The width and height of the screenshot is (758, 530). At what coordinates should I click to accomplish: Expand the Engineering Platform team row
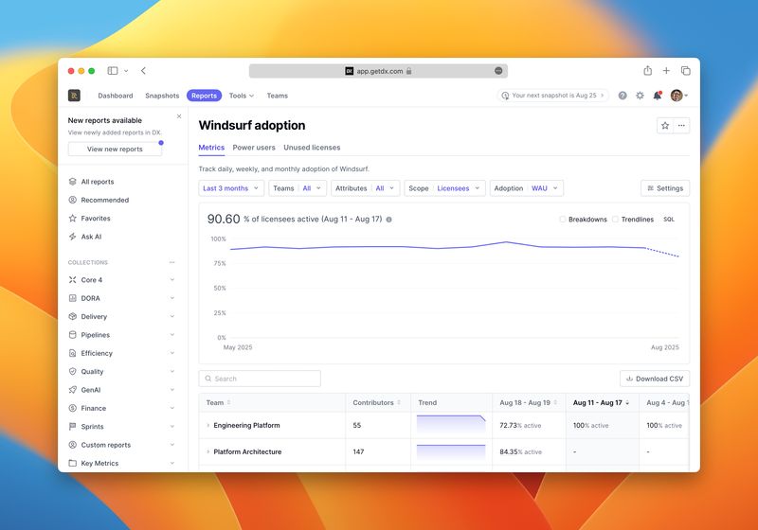click(x=208, y=426)
